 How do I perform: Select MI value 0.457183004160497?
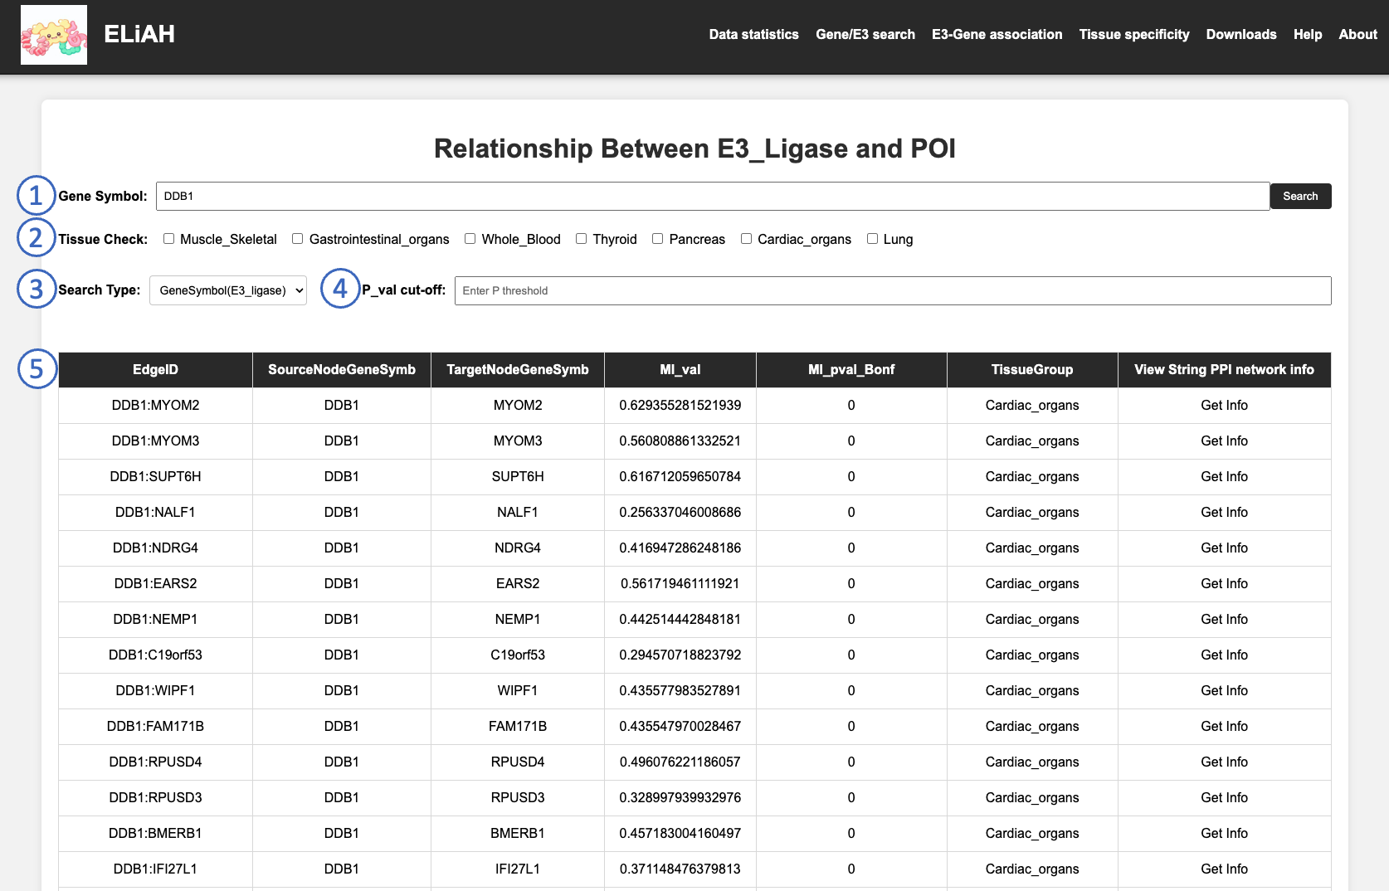(680, 834)
